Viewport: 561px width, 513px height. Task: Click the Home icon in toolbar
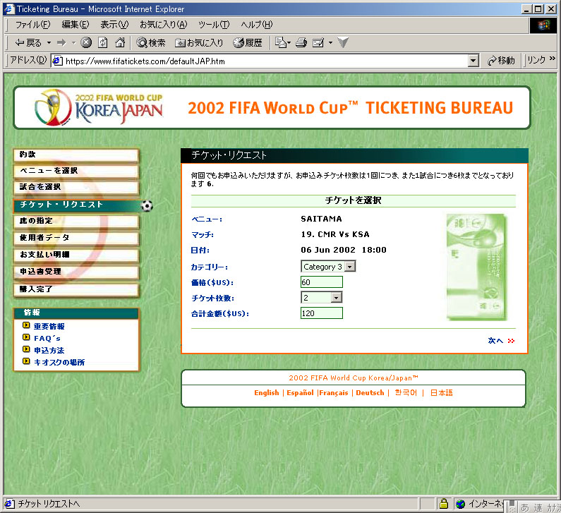pyautogui.click(x=120, y=42)
